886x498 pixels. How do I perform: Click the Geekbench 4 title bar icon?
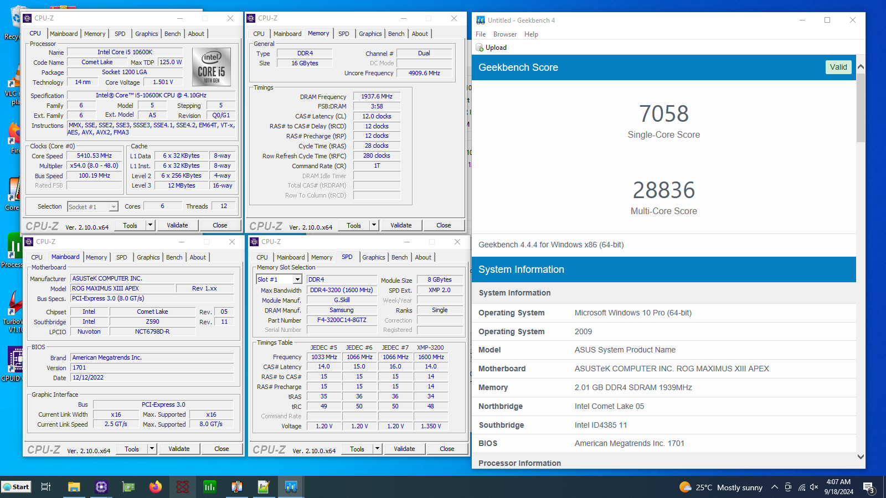click(481, 20)
